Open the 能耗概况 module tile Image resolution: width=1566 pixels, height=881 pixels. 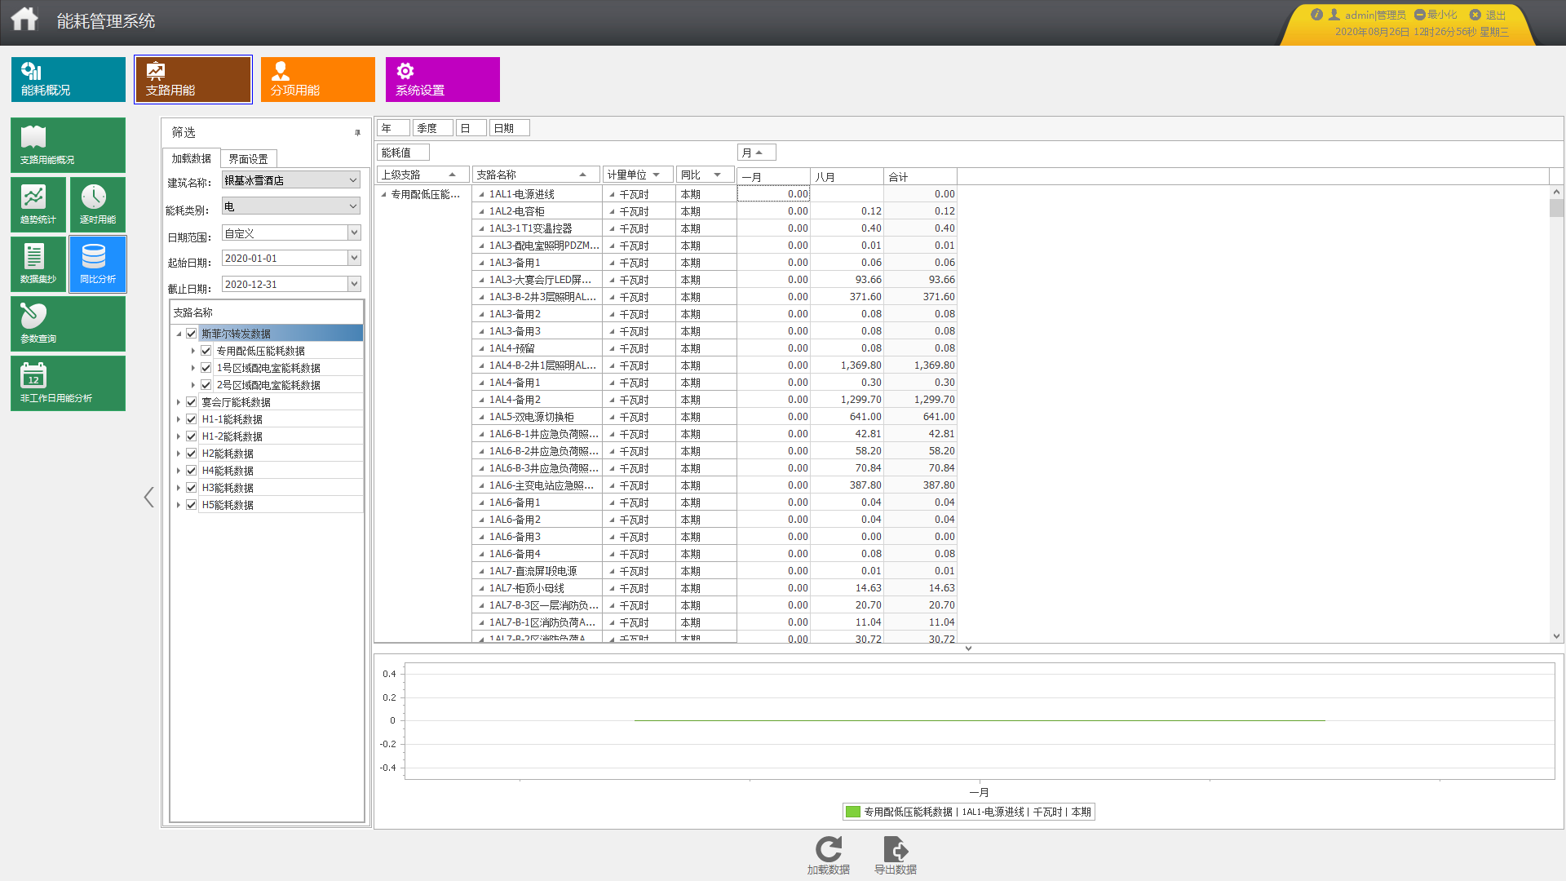click(x=69, y=79)
